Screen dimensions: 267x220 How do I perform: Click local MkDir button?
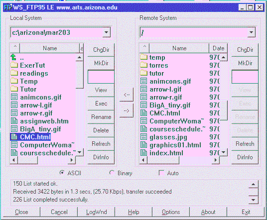(x=101, y=63)
